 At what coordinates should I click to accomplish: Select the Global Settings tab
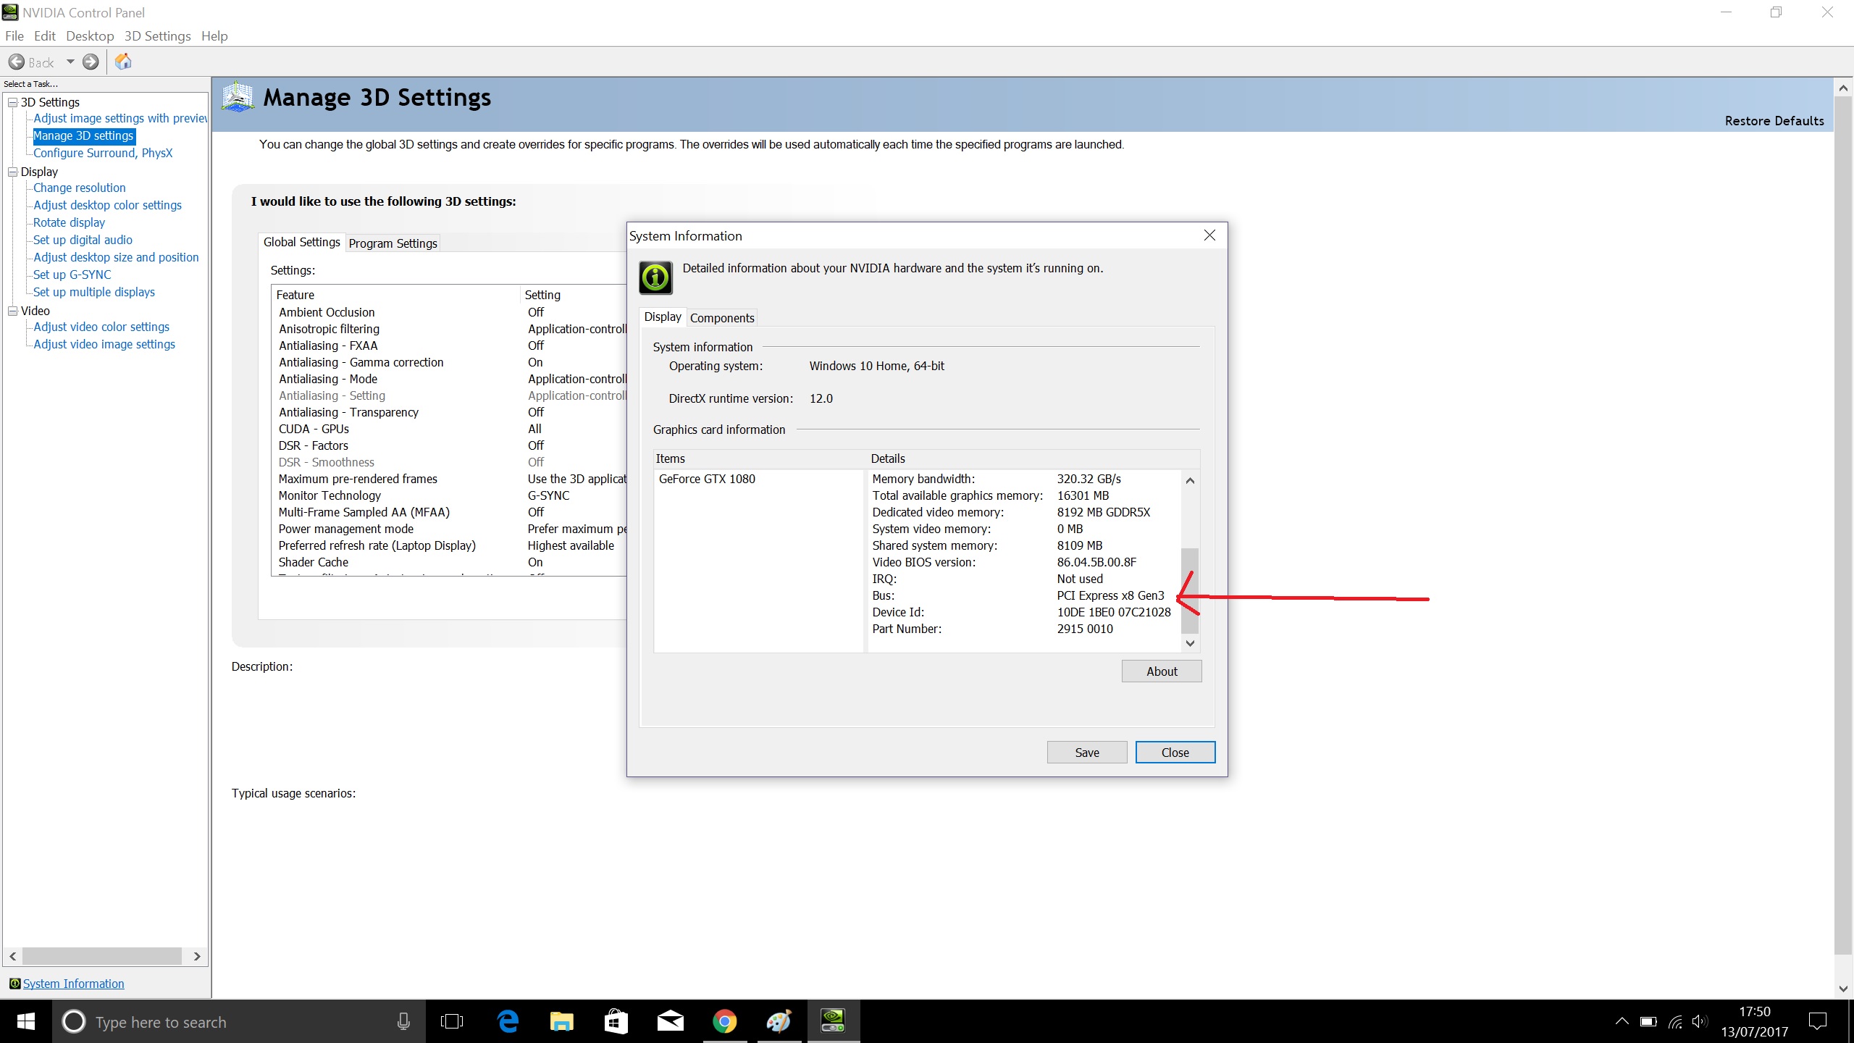click(301, 242)
